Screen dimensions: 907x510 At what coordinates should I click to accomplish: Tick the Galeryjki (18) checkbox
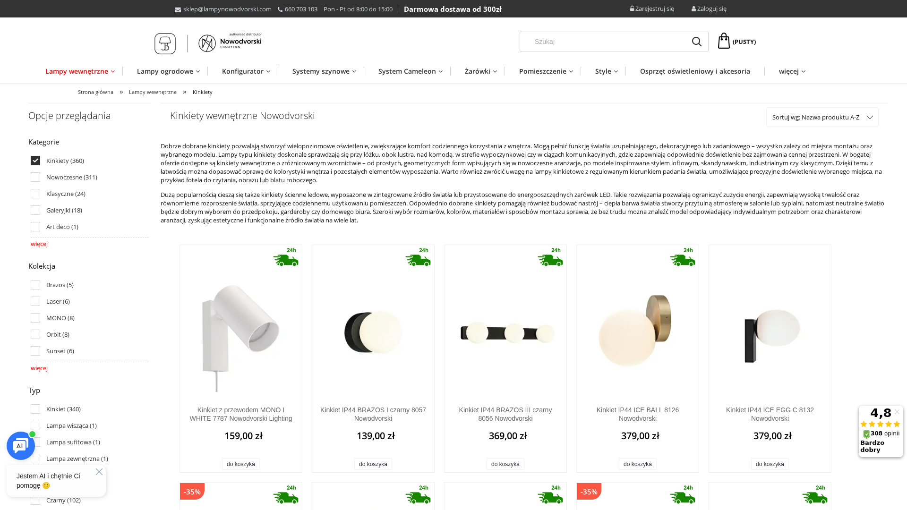tap(35, 210)
